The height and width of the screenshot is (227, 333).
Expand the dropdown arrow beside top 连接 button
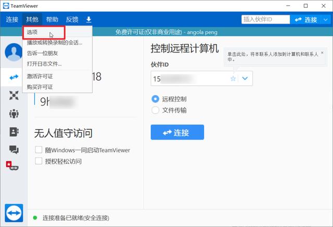click(x=326, y=20)
